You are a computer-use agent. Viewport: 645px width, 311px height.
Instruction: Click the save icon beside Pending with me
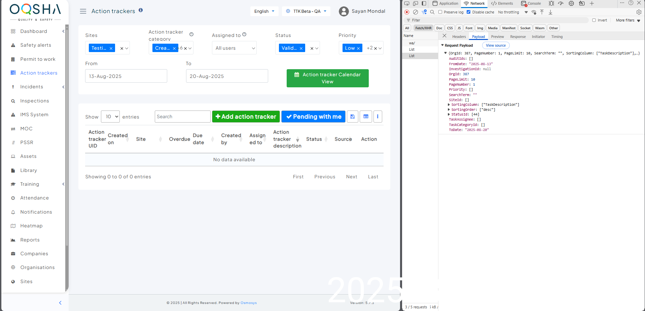(x=352, y=117)
